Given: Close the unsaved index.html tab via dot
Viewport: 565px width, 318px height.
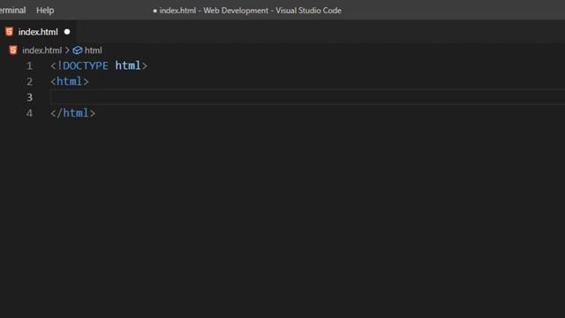Looking at the screenshot, I should pos(67,32).
